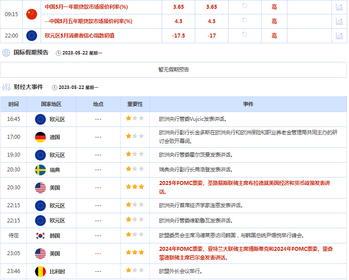Open chart icon for 中国5月五年期贷款市场报价利率 row
349x280 pixels.
click(339, 21)
